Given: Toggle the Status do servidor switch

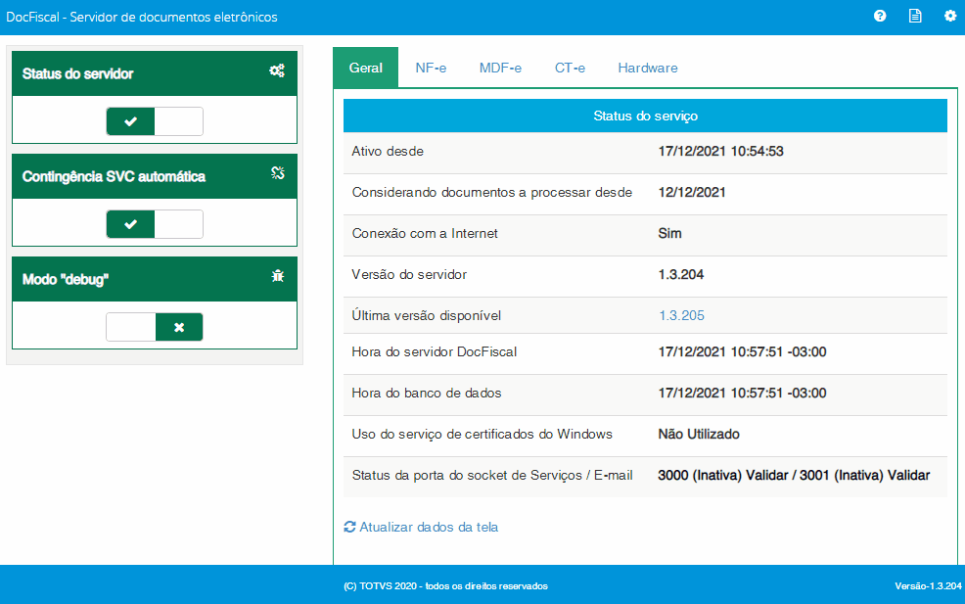Looking at the screenshot, I should 155,121.
